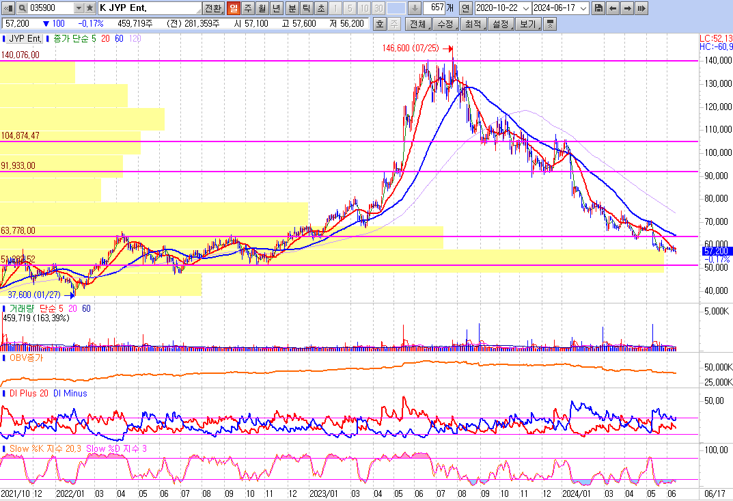Click the stock code field 035900
The height and width of the screenshot is (501, 733).
pos(51,8)
